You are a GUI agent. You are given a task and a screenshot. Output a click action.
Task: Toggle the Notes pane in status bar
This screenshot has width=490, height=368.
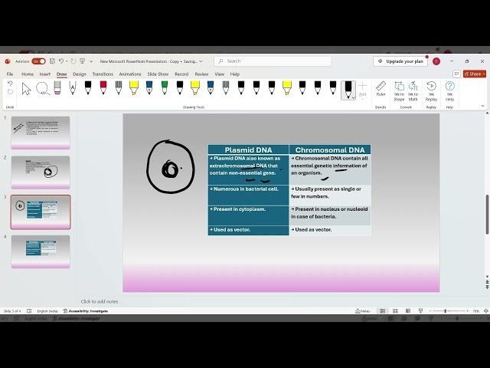(x=363, y=311)
